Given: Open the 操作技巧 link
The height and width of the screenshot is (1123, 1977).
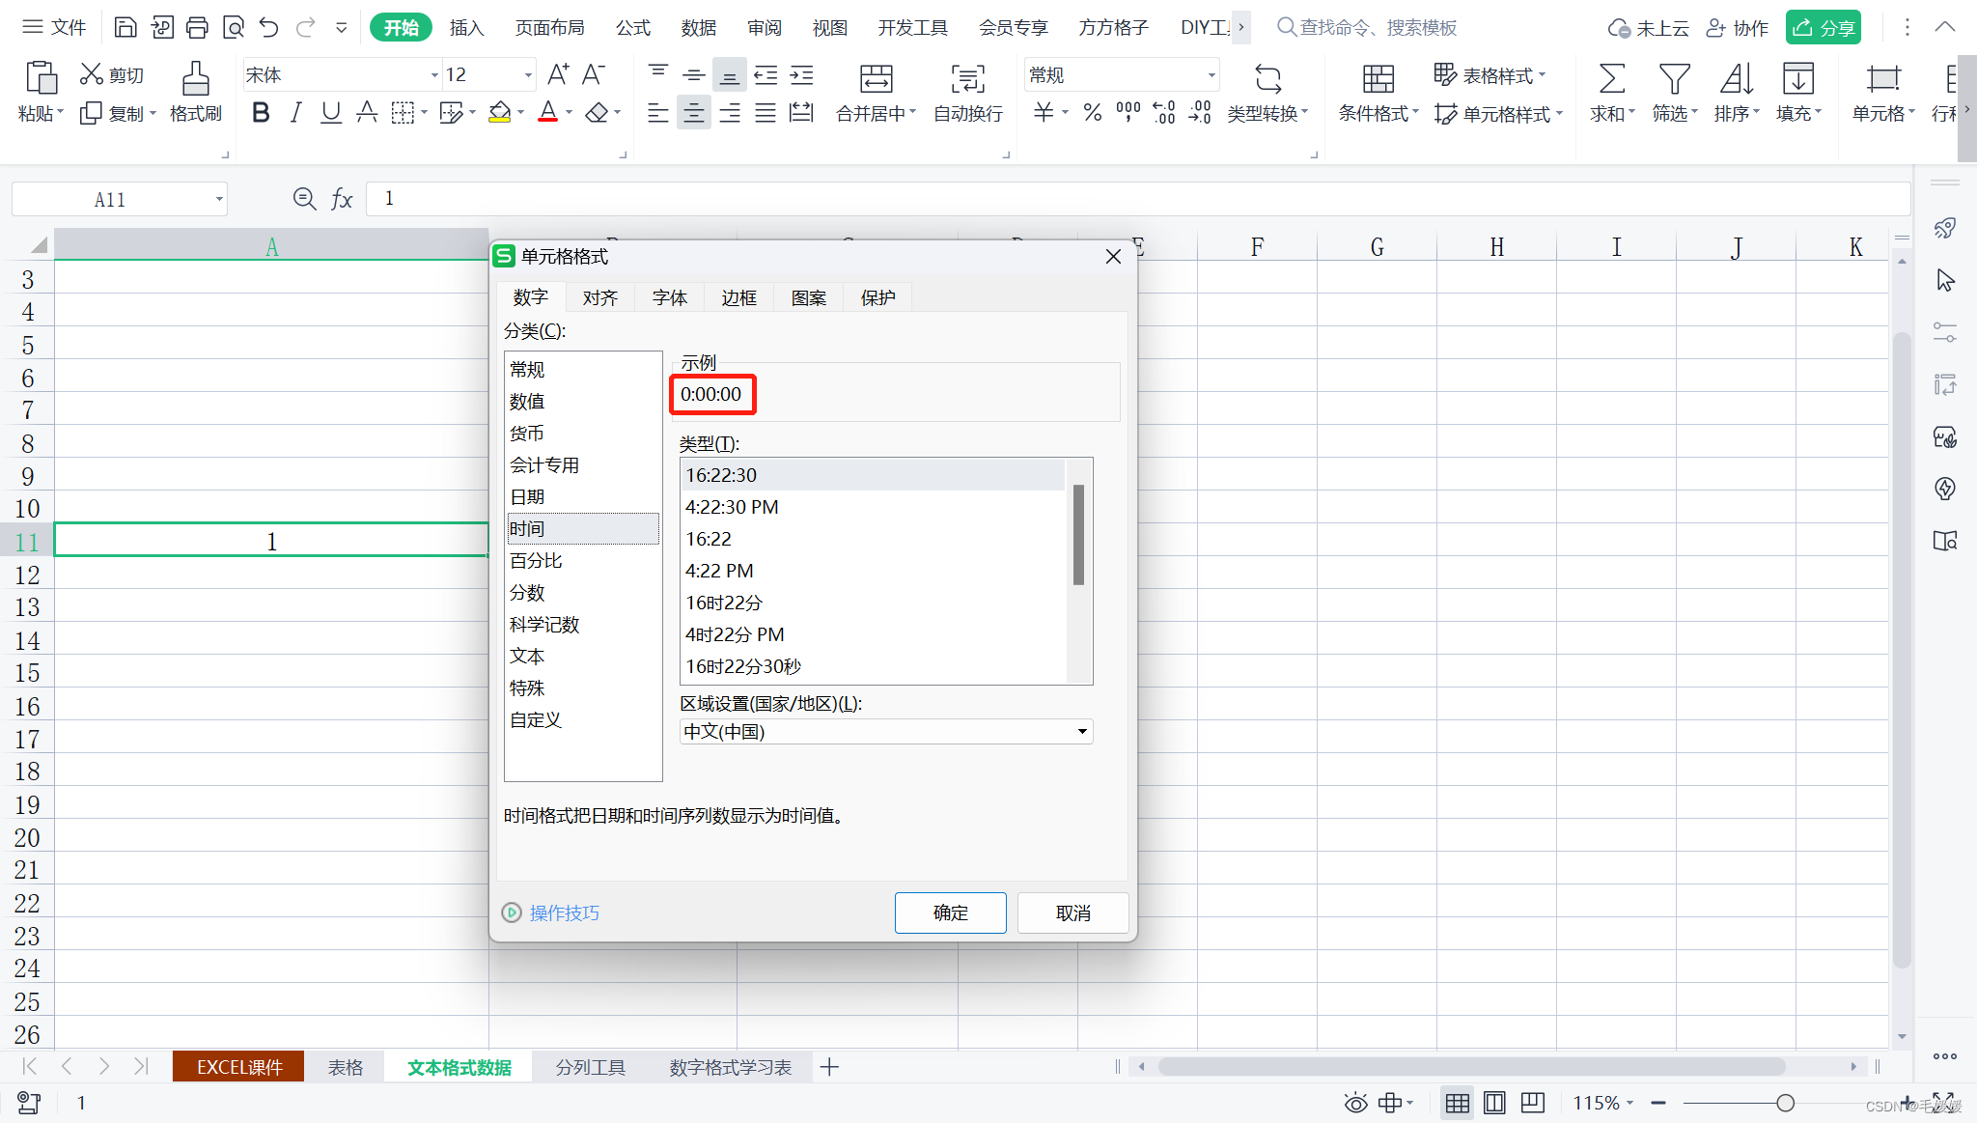Looking at the screenshot, I should [x=564, y=912].
